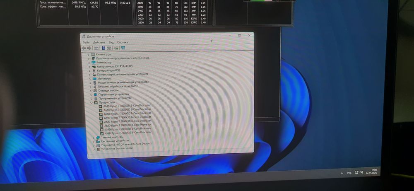The width and height of the screenshot is (414, 191).
Task: Click the mouse icon beside Мыши и иные указывающие устройства
Action: 95,83
